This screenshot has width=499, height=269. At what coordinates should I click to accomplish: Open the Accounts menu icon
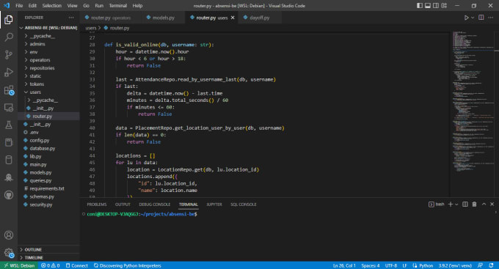click(9, 235)
